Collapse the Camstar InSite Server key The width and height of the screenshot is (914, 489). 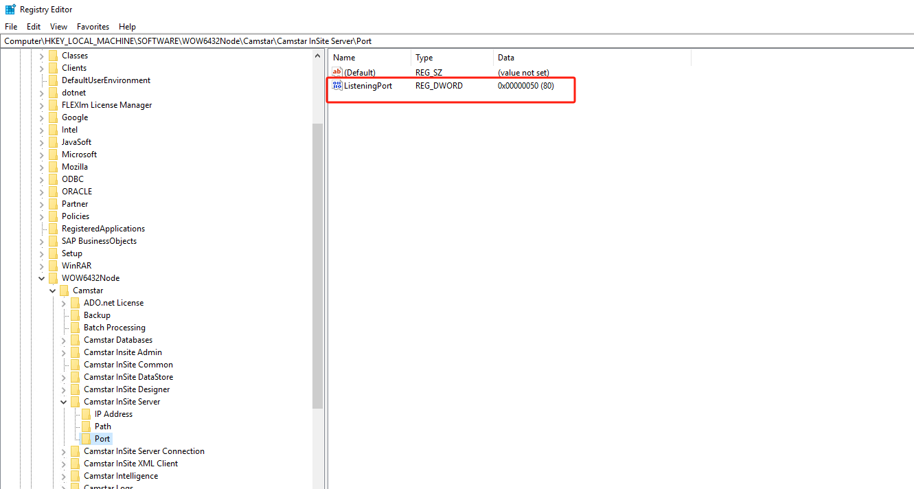coord(64,402)
